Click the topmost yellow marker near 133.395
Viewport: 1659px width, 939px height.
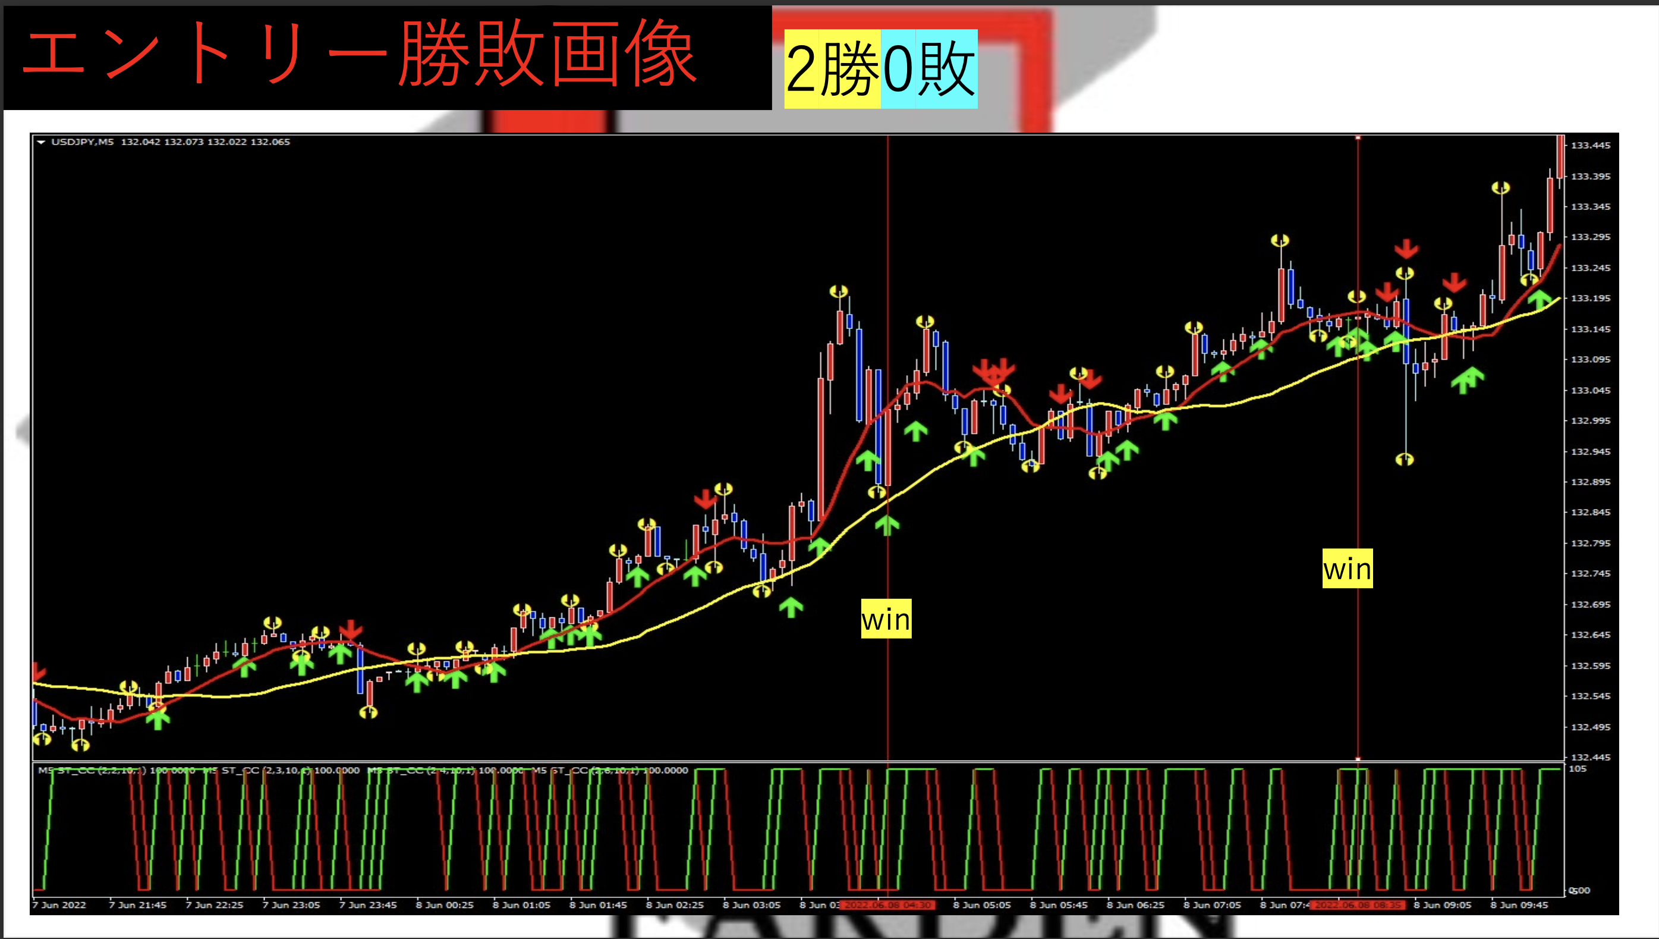[1500, 188]
